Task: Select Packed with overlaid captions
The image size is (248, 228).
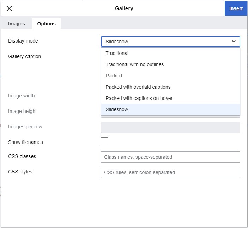Action: 138,87
